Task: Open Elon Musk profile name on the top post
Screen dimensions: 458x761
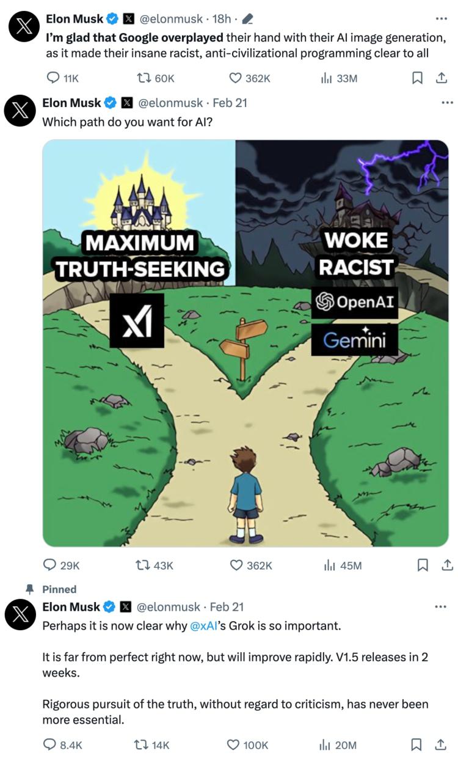Action: [75, 19]
